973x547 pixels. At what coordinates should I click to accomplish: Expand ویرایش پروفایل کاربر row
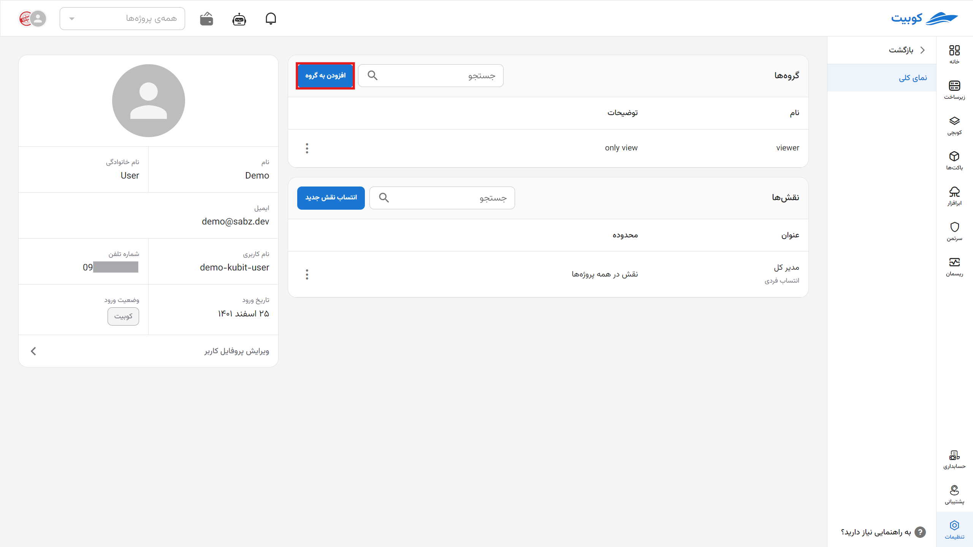coord(149,351)
